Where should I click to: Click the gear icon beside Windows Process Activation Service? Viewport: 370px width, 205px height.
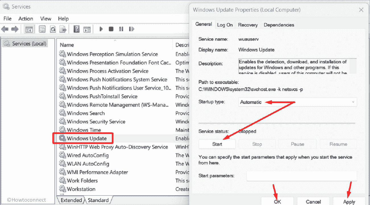[62, 71]
